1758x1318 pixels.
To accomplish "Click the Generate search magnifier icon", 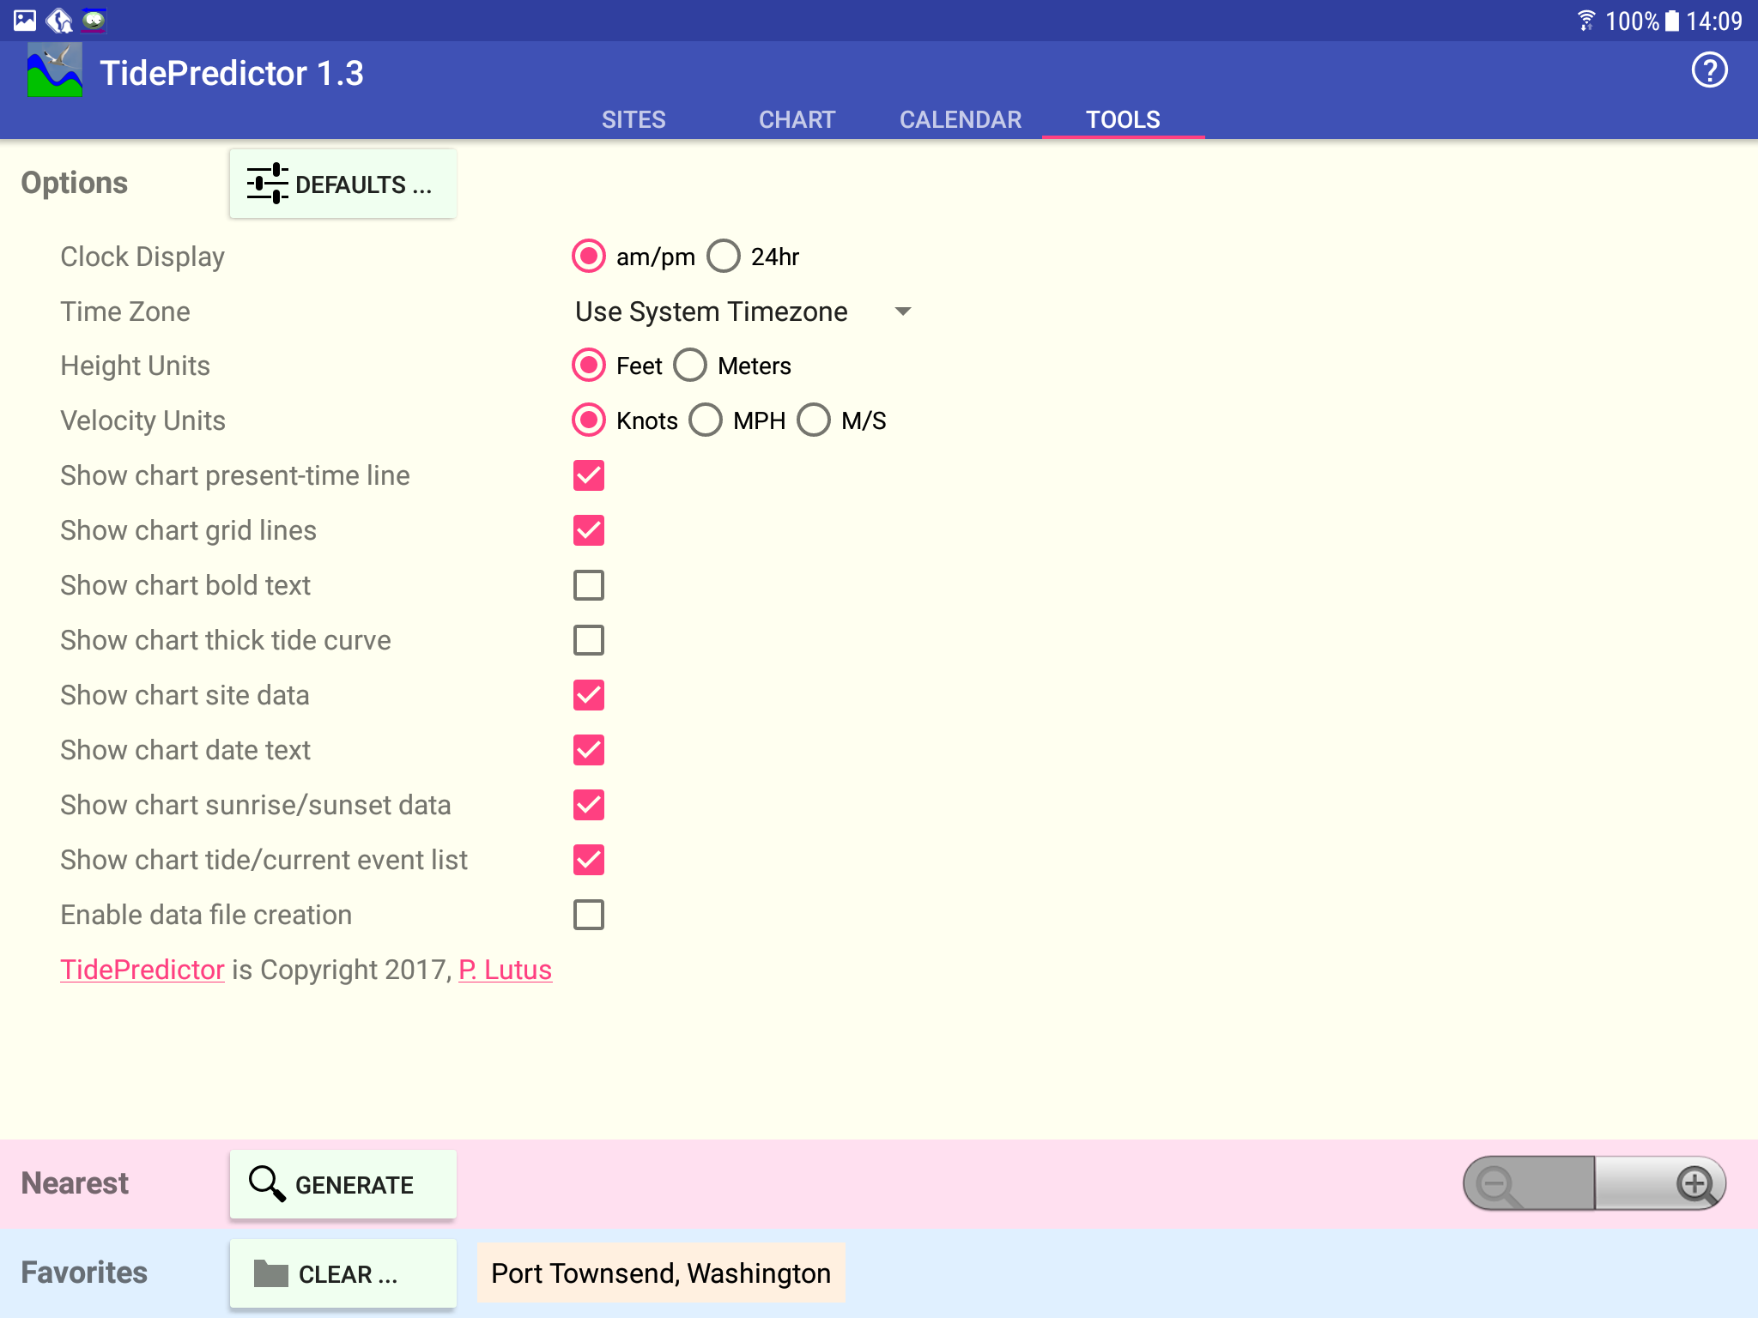I will 266,1184.
